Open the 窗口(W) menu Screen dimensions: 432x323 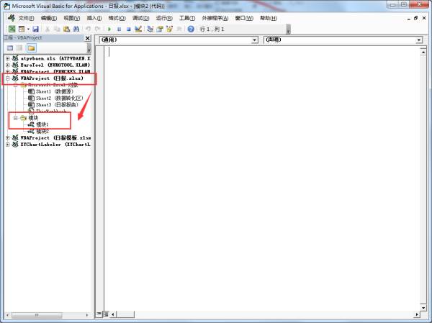(244, 18)
